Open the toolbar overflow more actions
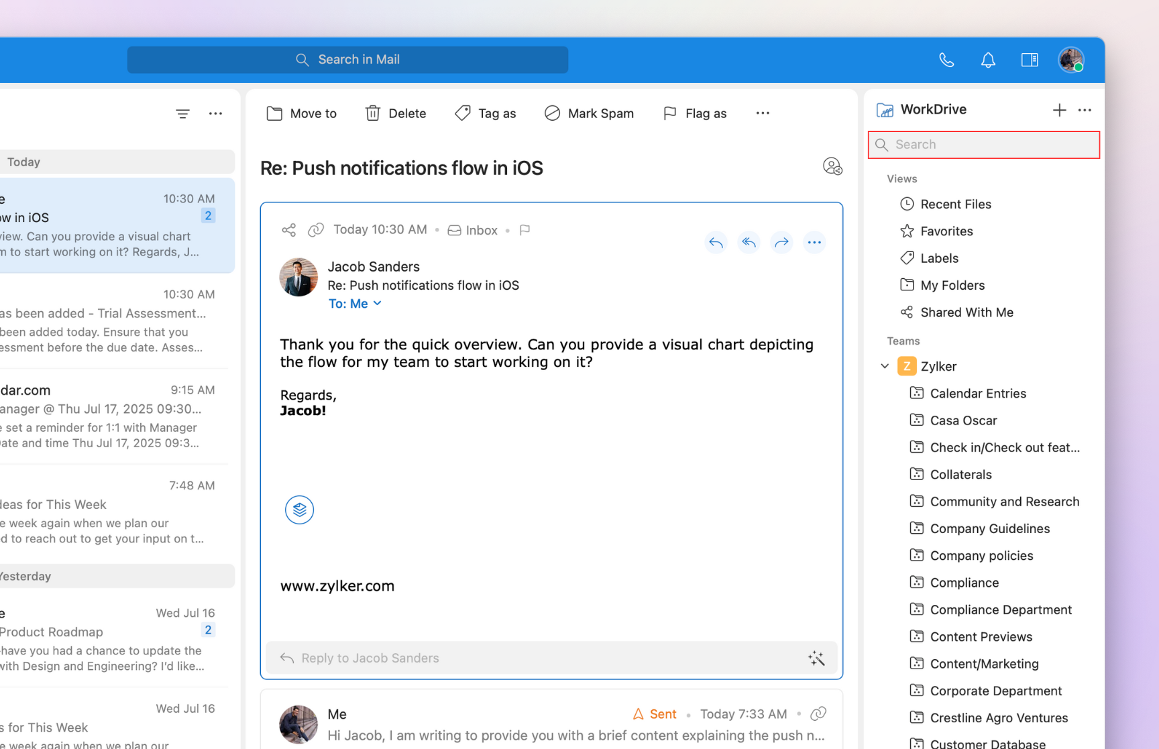Image resolution: width=1159 pixels, height=749 pixels. pos(763,113)
